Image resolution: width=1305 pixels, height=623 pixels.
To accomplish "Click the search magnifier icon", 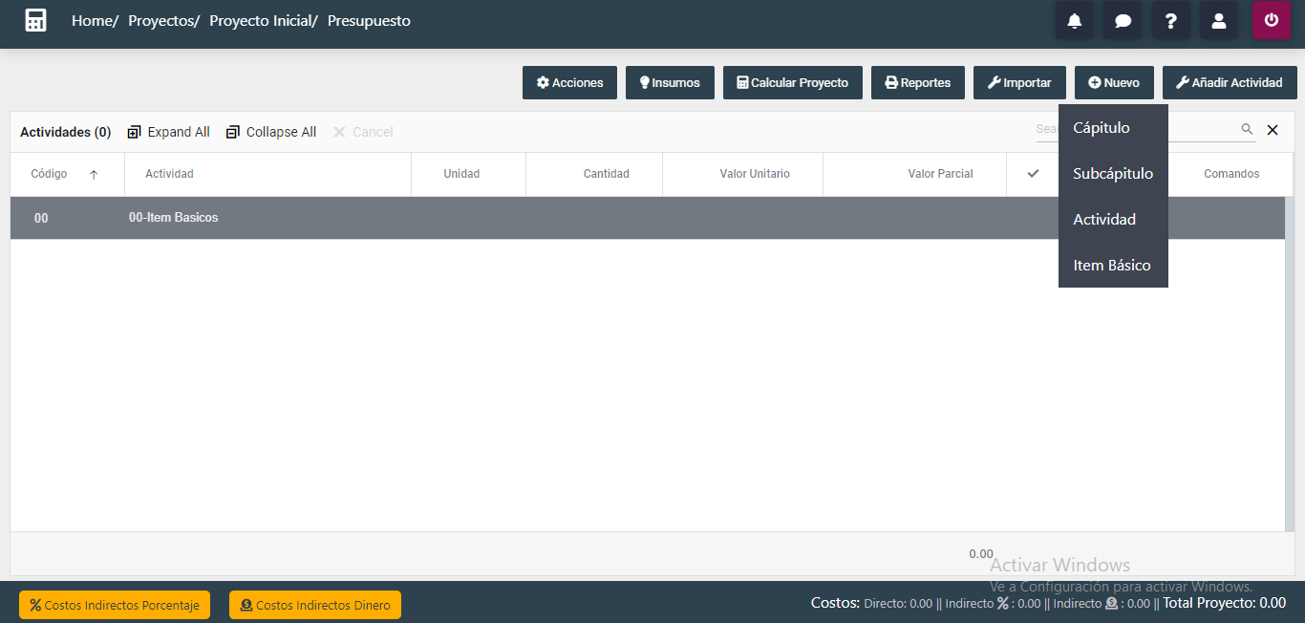I will 1247,129.
